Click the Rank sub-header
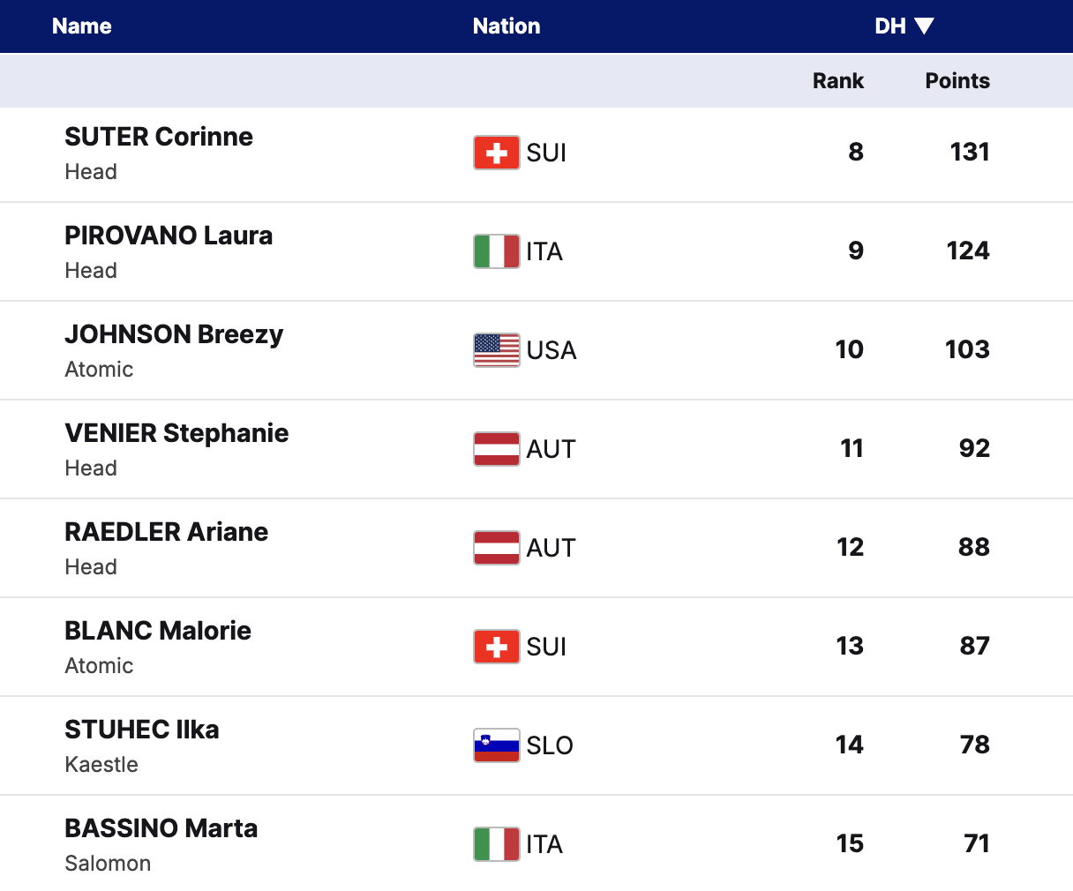The image size is (1073, 891). tap(837, 80)
